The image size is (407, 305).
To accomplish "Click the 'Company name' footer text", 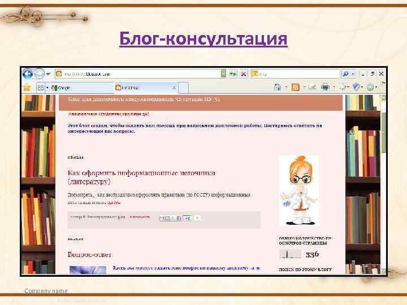I will [46, 291].
